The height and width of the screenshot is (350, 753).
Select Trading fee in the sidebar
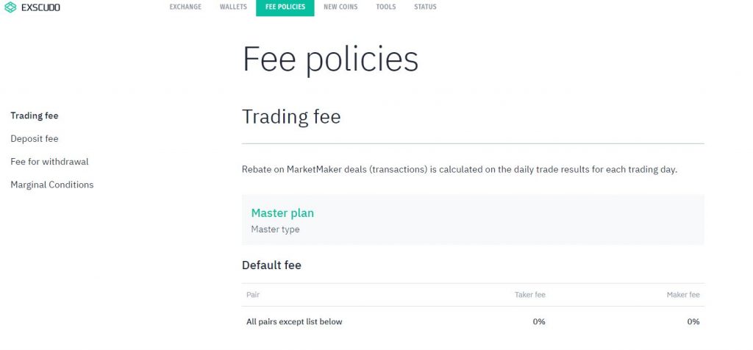click(35, 115)
